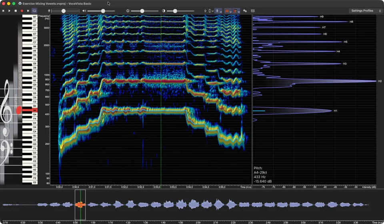Select the H7 harmonic label
The height and width of the screenshot is (224, 384).
pos(324,28)
